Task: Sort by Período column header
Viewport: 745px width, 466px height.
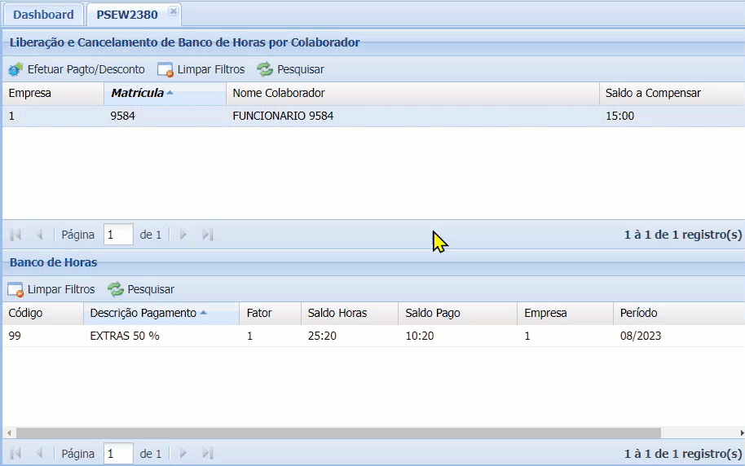Action: pyautogui.click(x=679, y=313)
